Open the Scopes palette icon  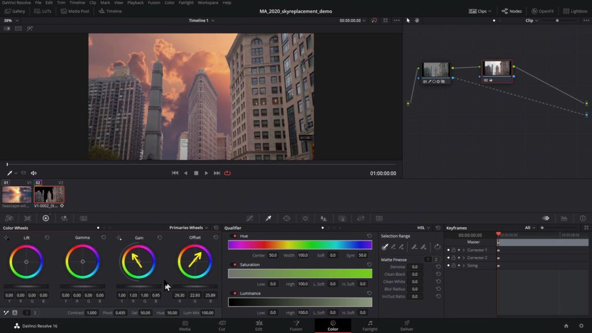pyautogui.click(x=564, y=219)
